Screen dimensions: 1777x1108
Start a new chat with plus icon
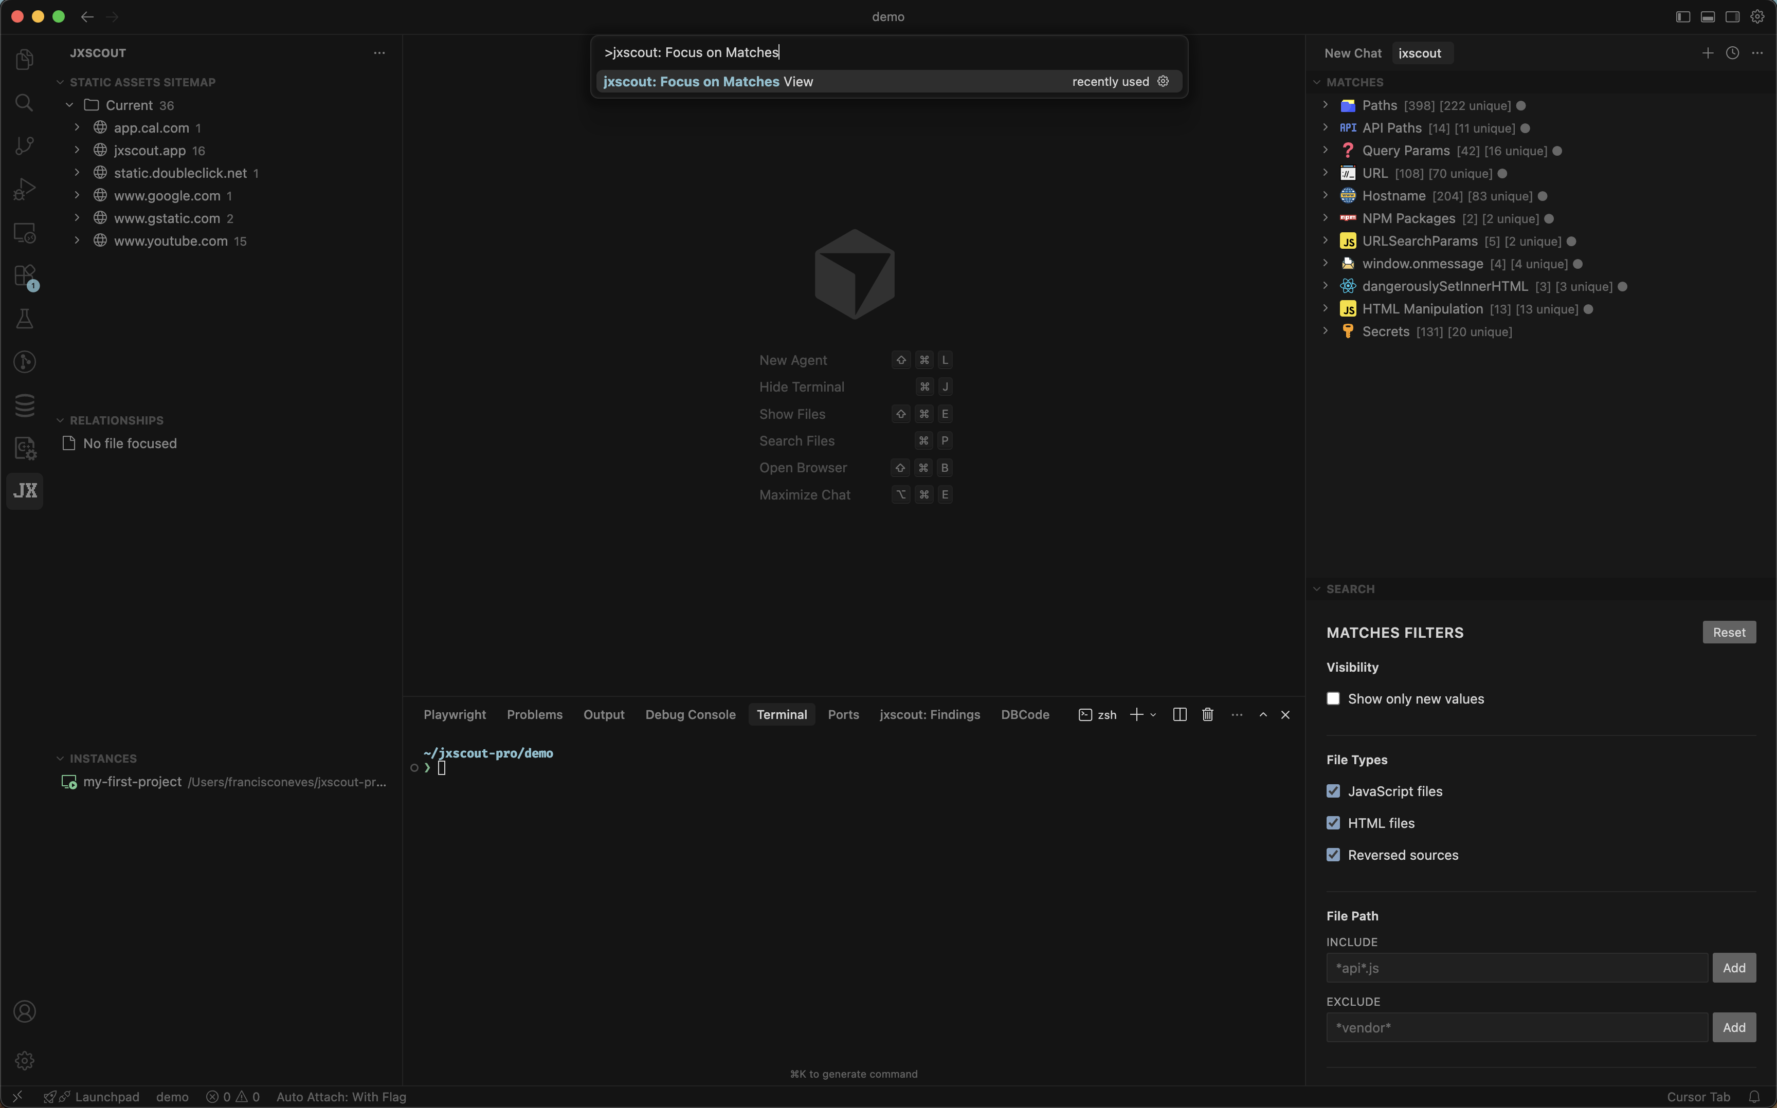pos(1708,53)
